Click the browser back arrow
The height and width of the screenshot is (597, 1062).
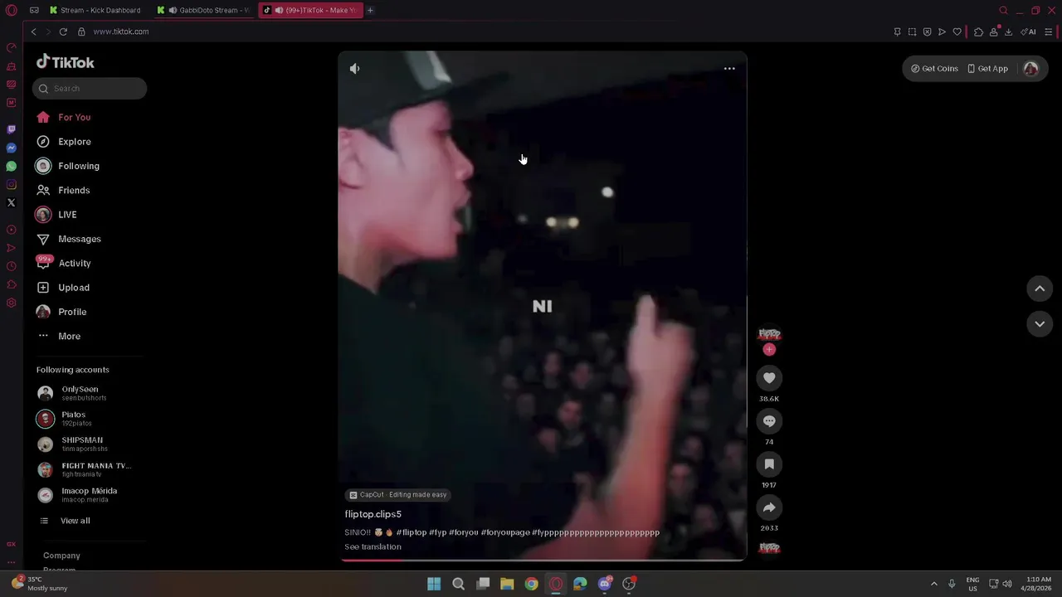click(34, 32)
